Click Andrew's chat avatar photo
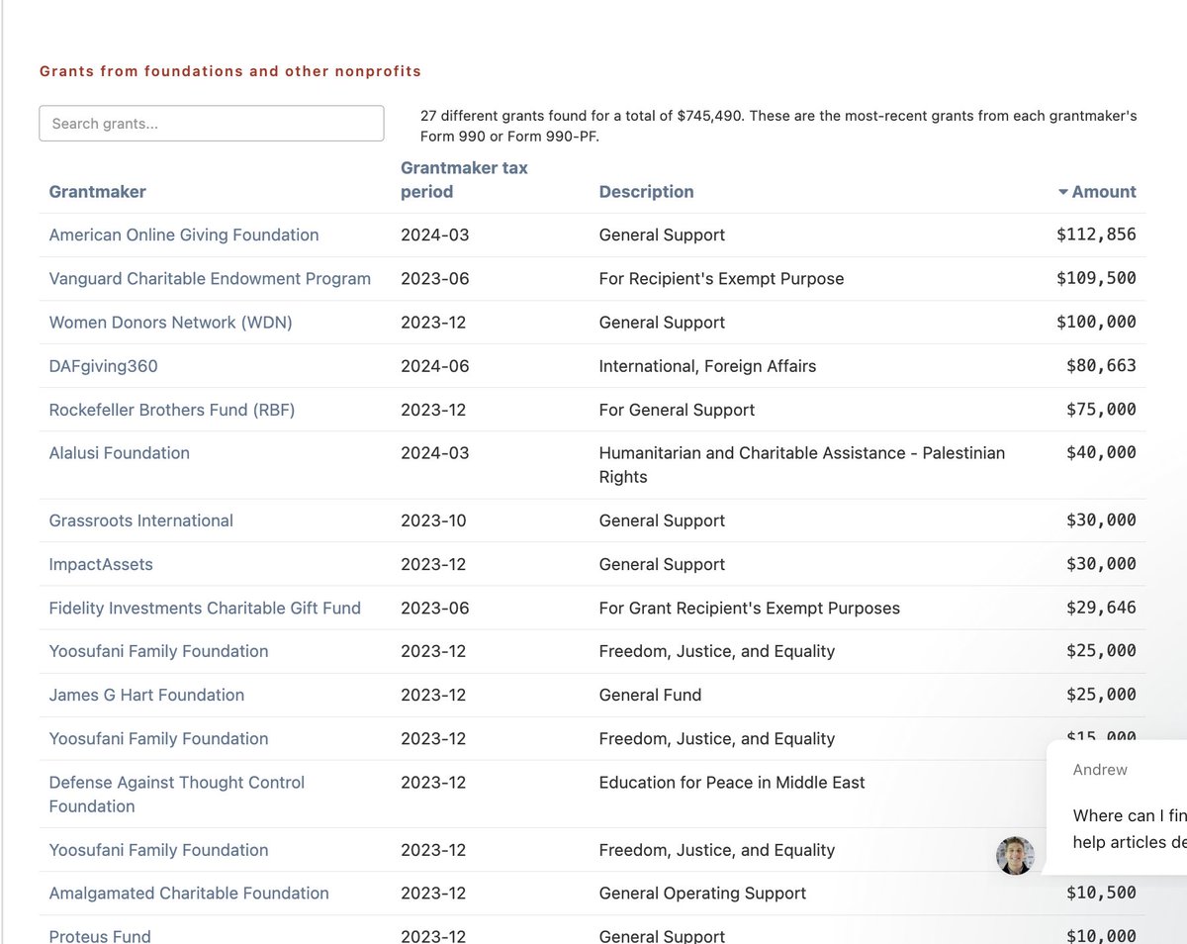This screenshot has height=944, width=1187. (1015, 855)
